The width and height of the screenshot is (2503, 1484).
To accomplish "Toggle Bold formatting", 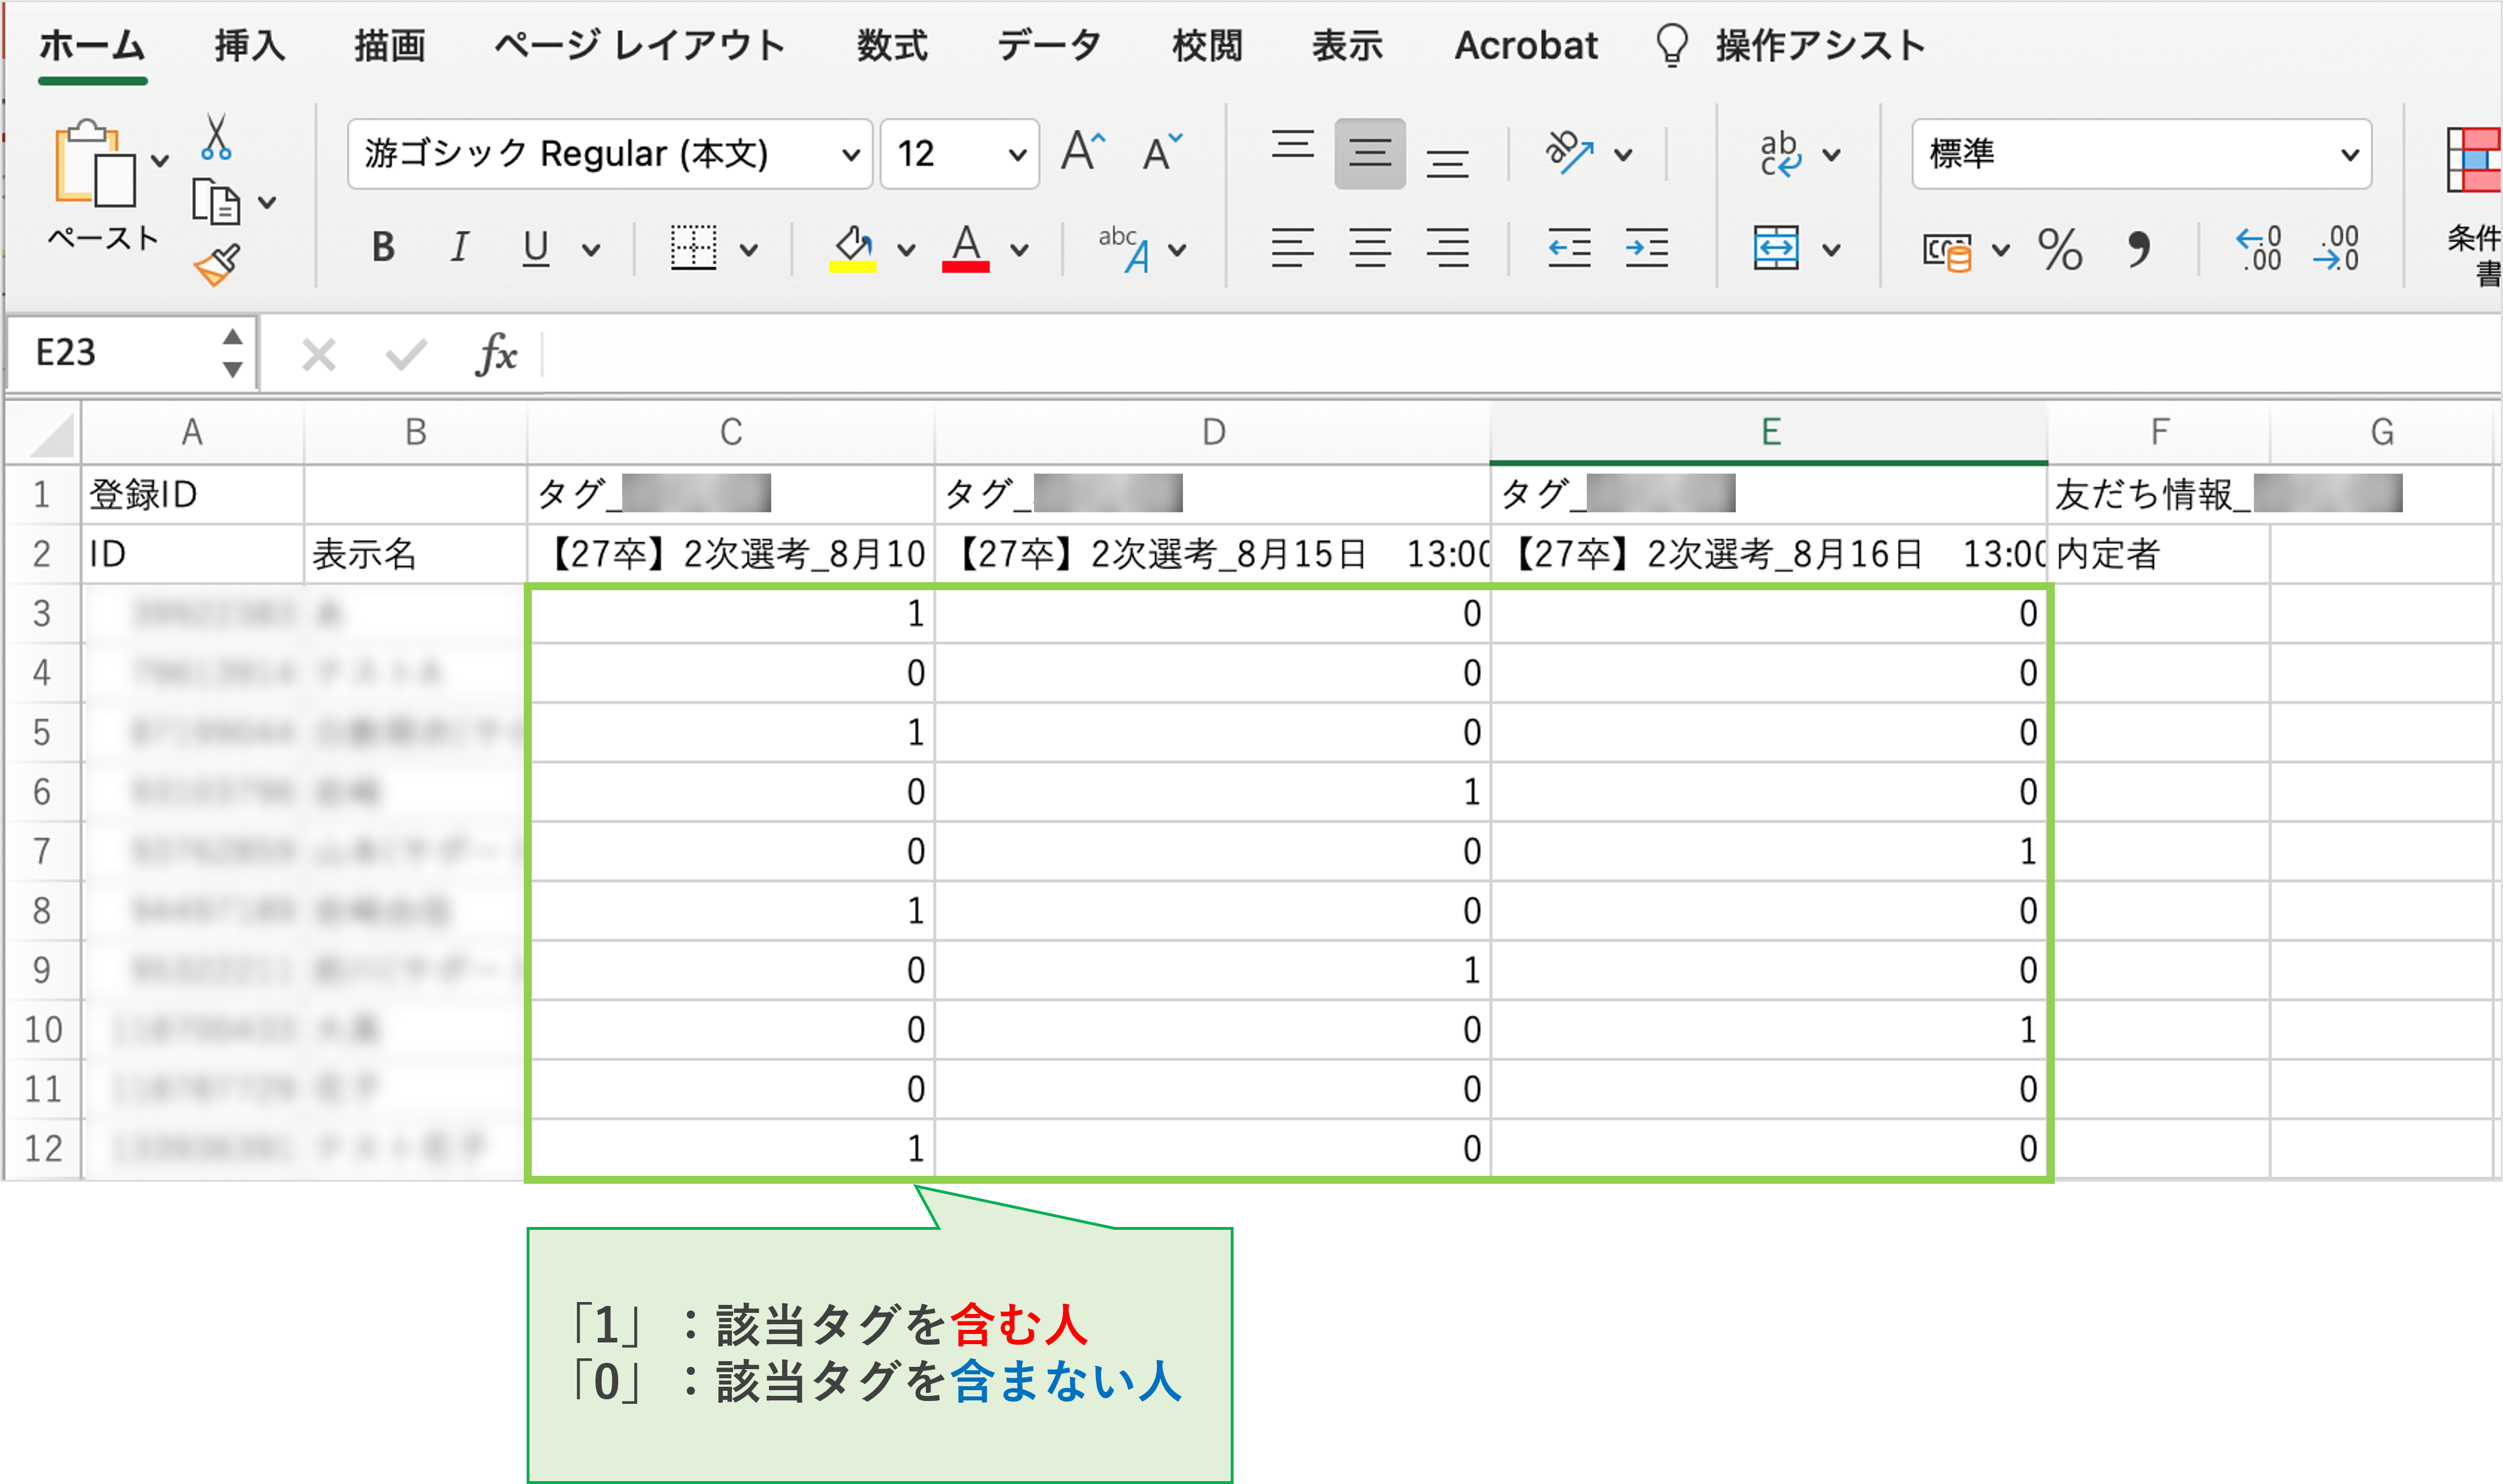I will [383, 247].
